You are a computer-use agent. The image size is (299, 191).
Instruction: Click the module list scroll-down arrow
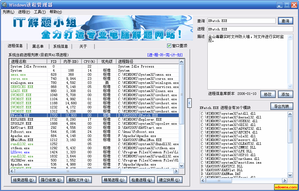[290, 175]
